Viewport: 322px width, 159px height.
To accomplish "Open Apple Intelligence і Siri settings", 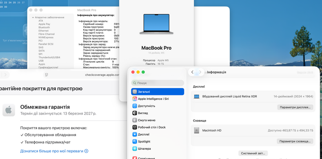I will pos(158,99).
